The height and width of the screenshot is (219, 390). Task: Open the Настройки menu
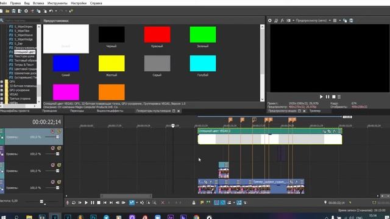(x=79, y=3)
